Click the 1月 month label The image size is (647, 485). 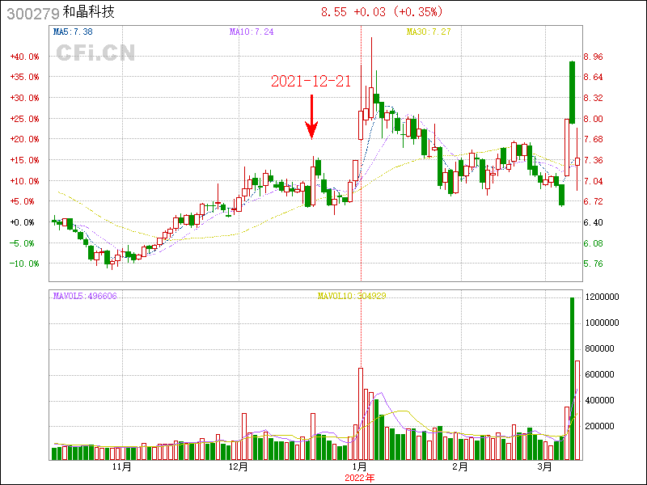[360, 467]
